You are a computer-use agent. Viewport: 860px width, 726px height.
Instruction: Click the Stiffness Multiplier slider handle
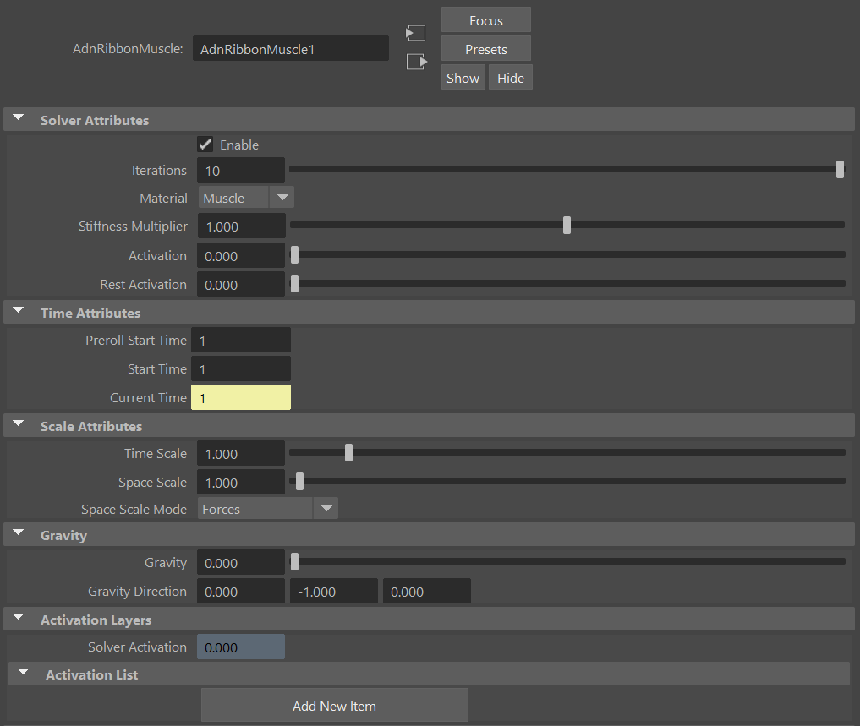tap(567, 225)
